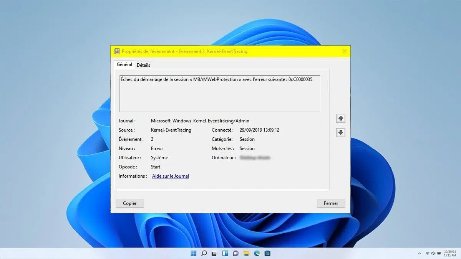Select the Général tab
The height and width of the screenshot is (259, 461).
tap(124, 65)
